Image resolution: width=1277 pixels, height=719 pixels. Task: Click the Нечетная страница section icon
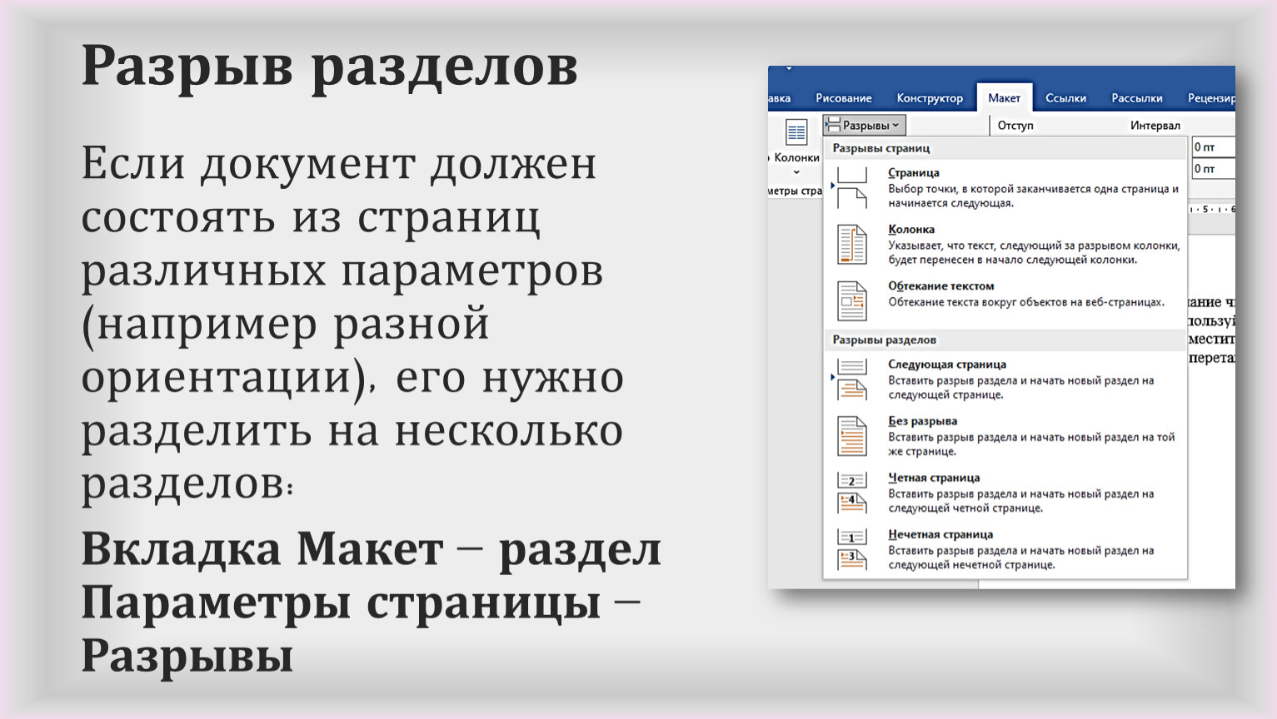(851, 548)
